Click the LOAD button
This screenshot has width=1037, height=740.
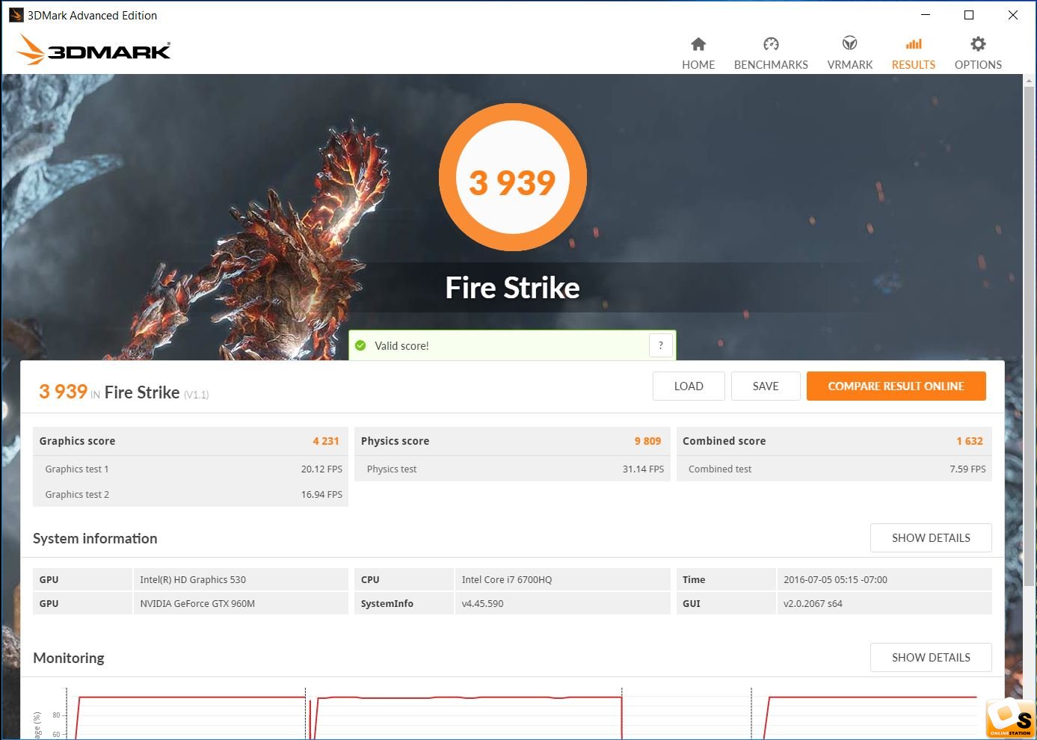(689, 386)
